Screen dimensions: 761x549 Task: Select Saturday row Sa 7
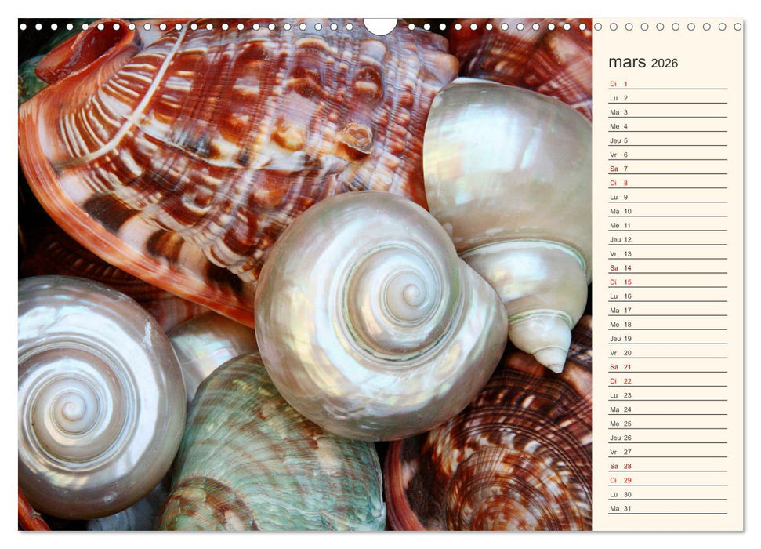[x=667, y=169]
